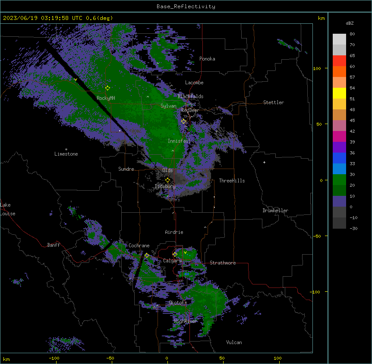Select the Airdrie label
This screenshot has width=372, height=364.
174,232
